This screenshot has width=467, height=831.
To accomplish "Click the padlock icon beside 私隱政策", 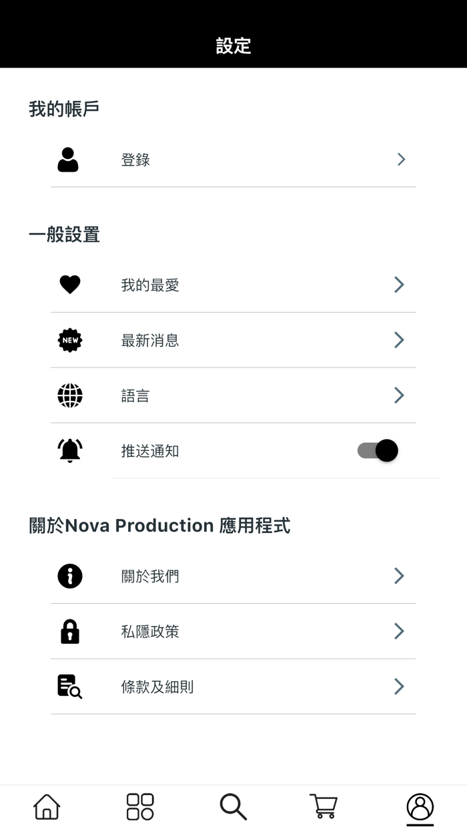I will pyautogui.click(x=69, y=631).
